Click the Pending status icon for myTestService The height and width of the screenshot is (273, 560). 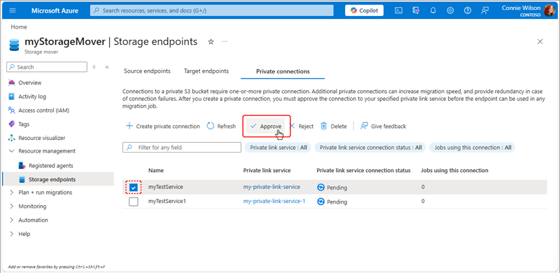tap(321, 187)
